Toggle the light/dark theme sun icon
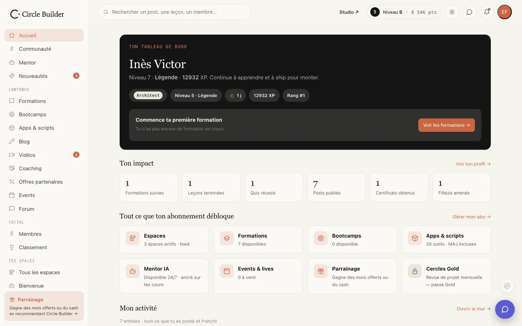 tap(452, 12)
